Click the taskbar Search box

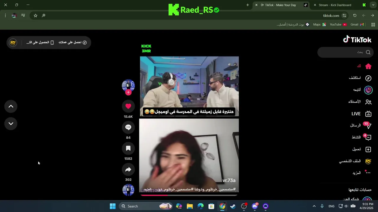tap(146, 206)
